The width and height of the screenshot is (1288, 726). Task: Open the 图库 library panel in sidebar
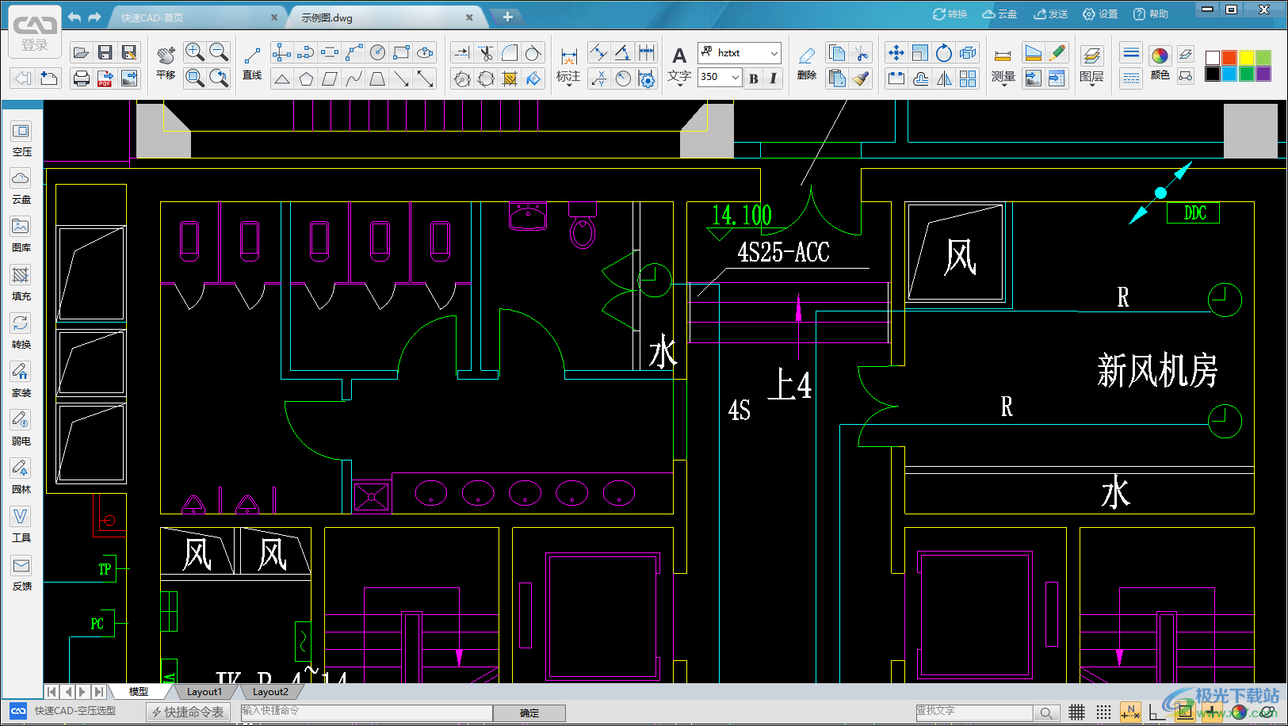pos(21,235)
